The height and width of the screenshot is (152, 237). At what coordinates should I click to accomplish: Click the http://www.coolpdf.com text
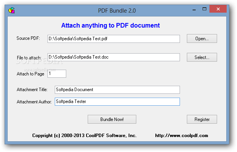pos(181,136)
